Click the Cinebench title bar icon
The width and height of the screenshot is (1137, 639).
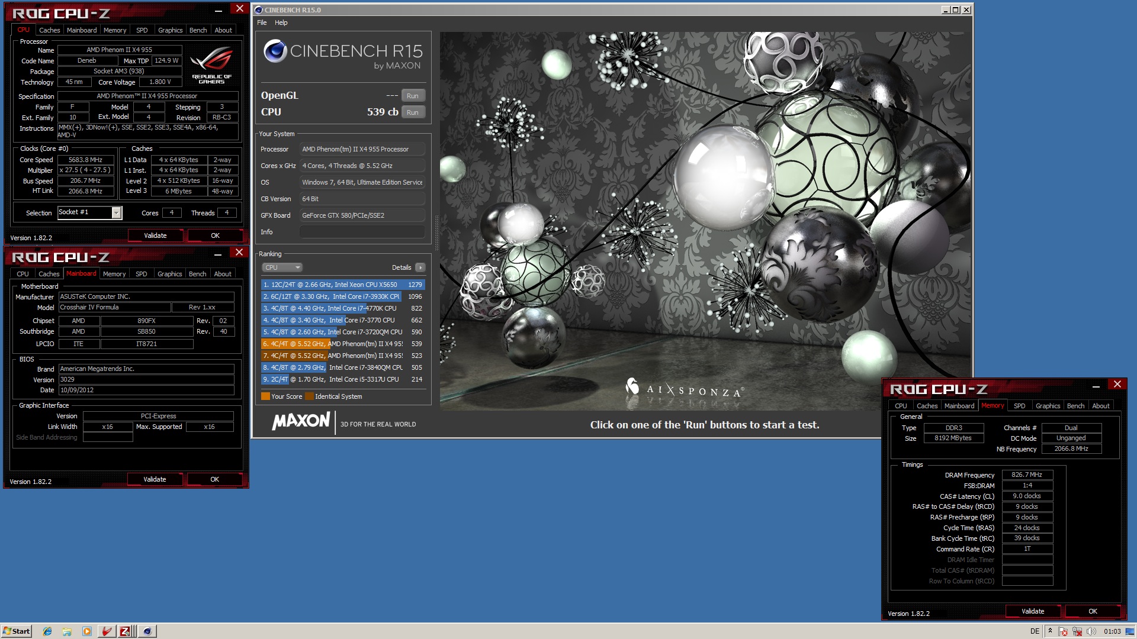tap(259, 10)
